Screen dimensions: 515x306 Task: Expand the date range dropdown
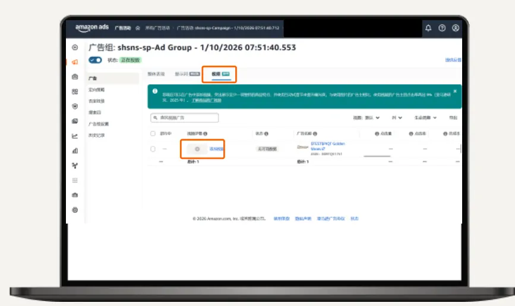(x=425, y=118)
